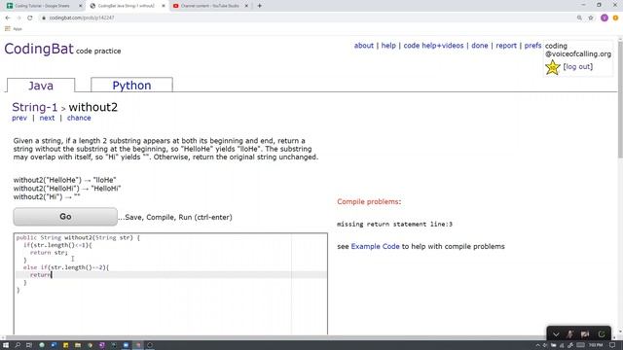Open the purple taskbar app icon
623x350 pixels.
point(101,345)
